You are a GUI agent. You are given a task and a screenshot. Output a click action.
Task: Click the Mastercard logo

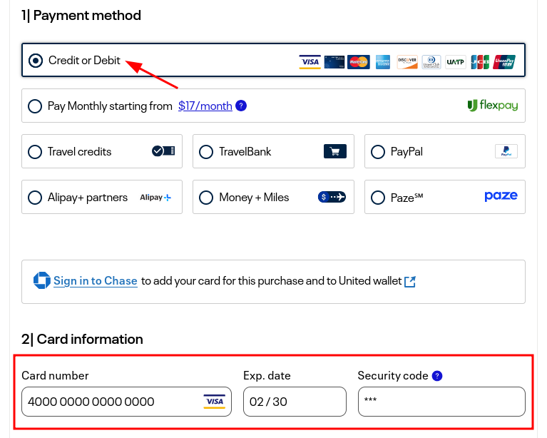[359, 62]
